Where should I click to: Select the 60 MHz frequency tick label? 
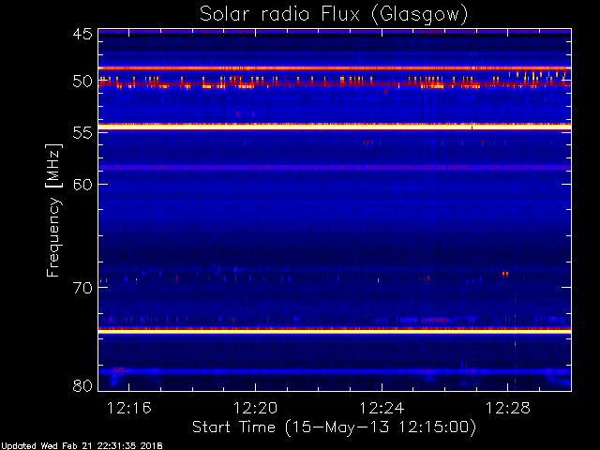coord(82,184)
